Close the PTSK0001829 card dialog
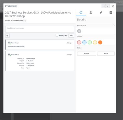The width and height of the screenshot is (123, 120). pyautogui.click(x=113, y=6)
